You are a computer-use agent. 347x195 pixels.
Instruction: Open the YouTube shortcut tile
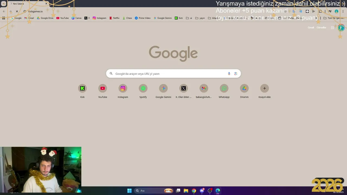click(102, 91)
